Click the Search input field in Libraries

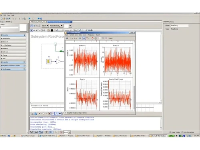10,27
